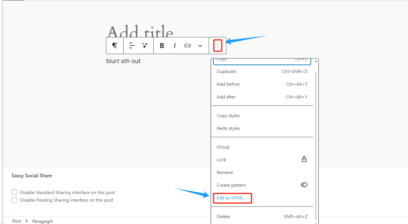The image size is (408, 224).
Task: Click the pattern icon beside Create pattern
Action: point(304,185)
